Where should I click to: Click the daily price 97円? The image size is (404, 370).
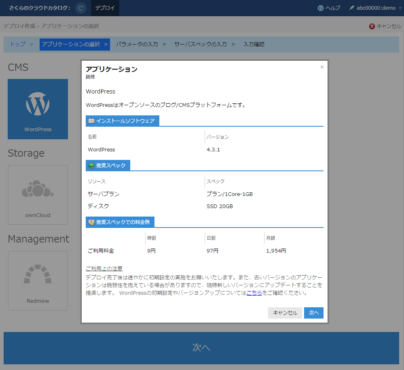[213, 251]
